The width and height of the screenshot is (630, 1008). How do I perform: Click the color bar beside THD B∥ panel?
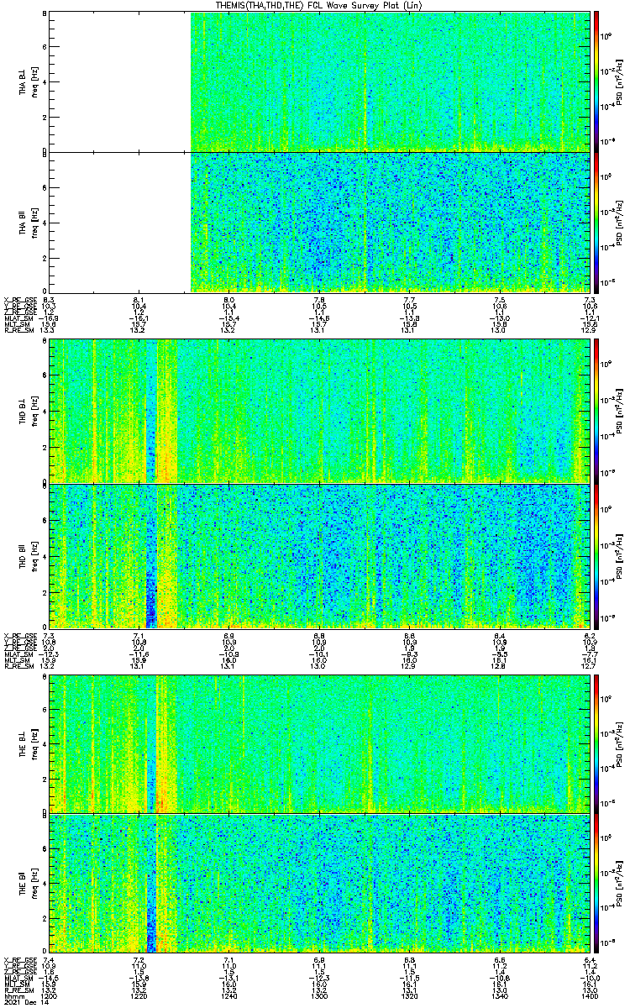coord(596,556)
